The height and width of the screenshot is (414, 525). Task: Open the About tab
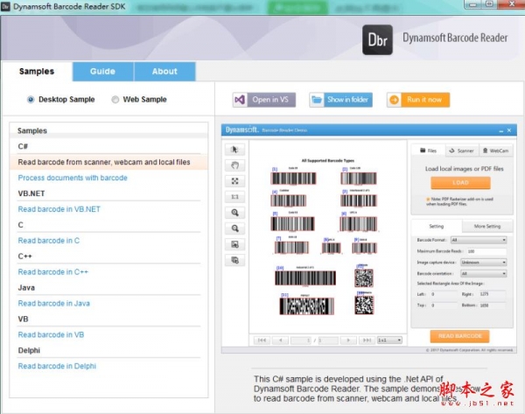pos(164,72)
